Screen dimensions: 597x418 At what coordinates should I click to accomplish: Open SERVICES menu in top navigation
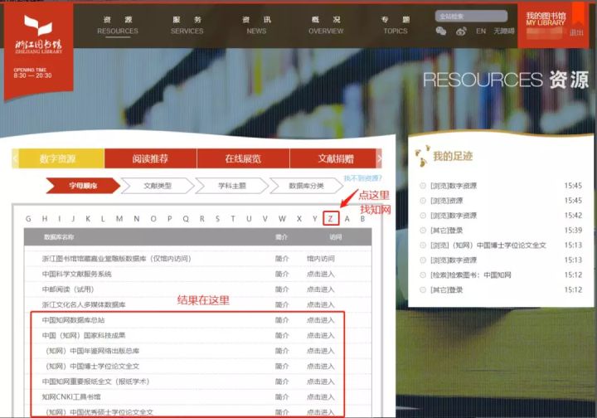[187, 25]
